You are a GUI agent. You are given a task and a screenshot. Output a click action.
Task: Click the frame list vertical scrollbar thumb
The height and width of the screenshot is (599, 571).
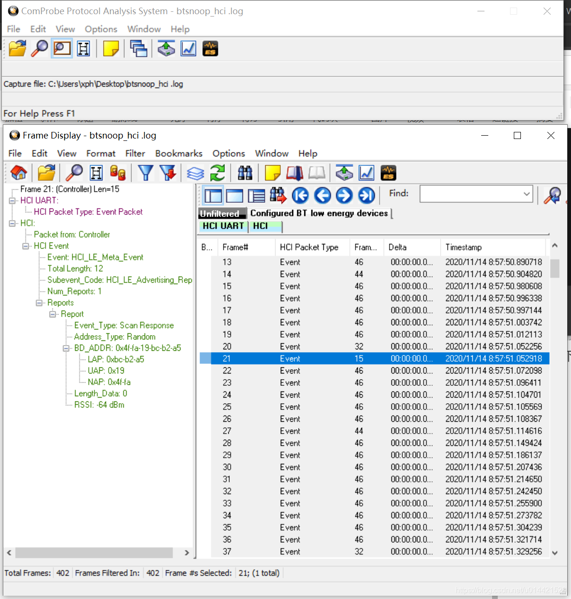point(554,268)
